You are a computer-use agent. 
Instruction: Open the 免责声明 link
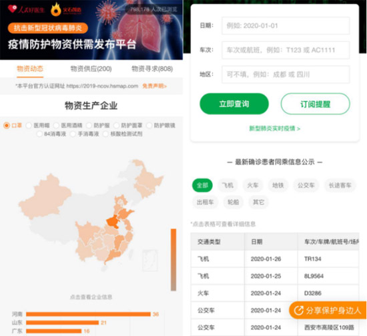155,86
